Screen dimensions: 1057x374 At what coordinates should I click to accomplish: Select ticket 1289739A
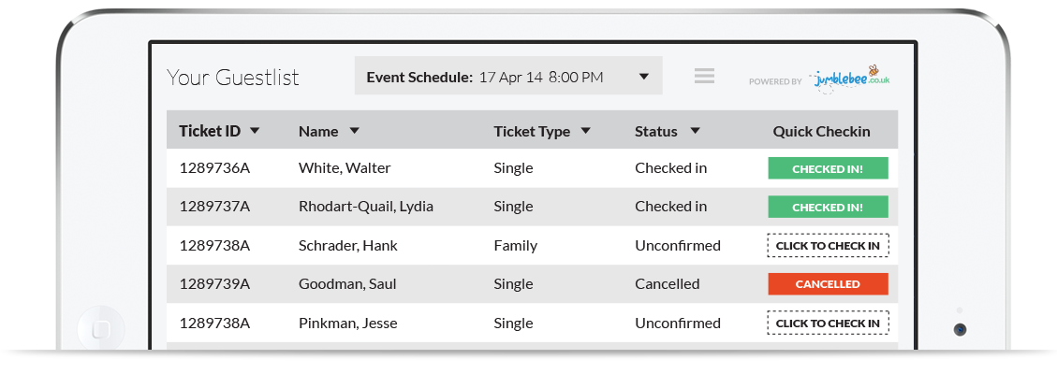tap(214, 284)
